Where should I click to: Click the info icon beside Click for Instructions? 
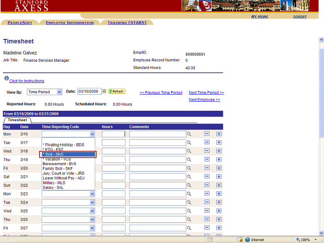(6, 79)
